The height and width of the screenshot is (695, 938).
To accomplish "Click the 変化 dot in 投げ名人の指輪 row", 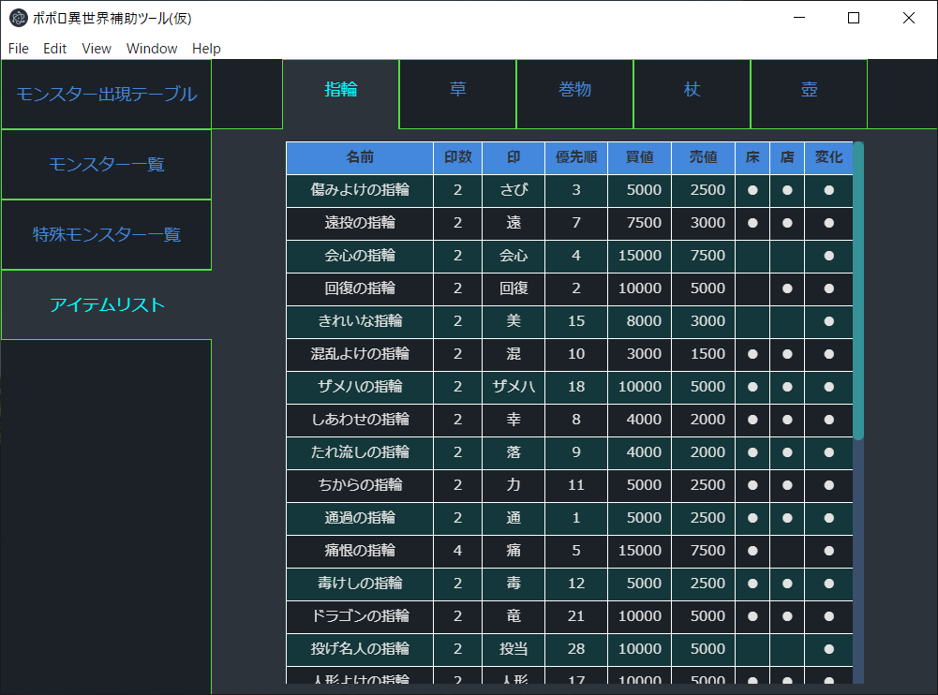I will (x=828, y=649).
